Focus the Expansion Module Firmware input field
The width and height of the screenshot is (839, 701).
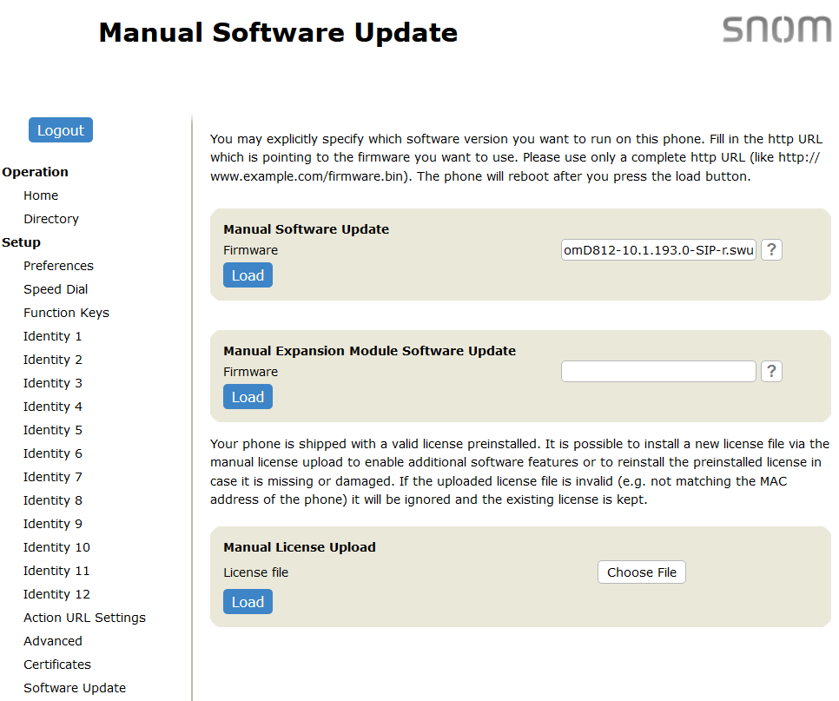[658, 372]
